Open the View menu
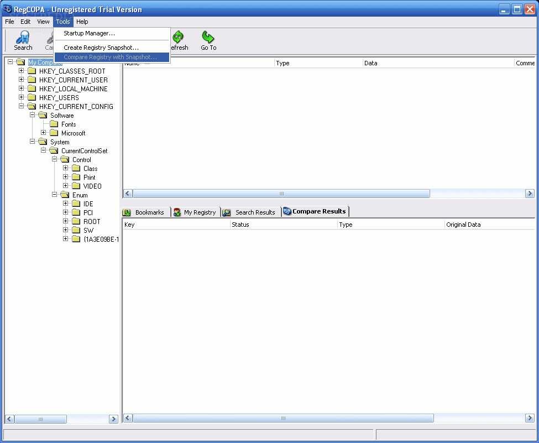539x443 pixels. pos(43,22)
